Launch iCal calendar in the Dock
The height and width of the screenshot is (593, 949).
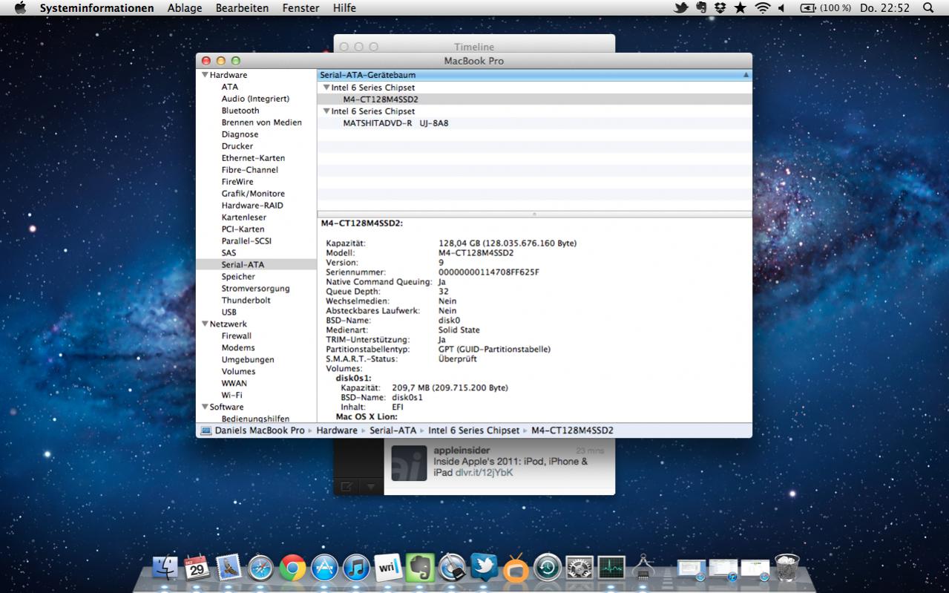pyautogui.click(x=197, y=569)
